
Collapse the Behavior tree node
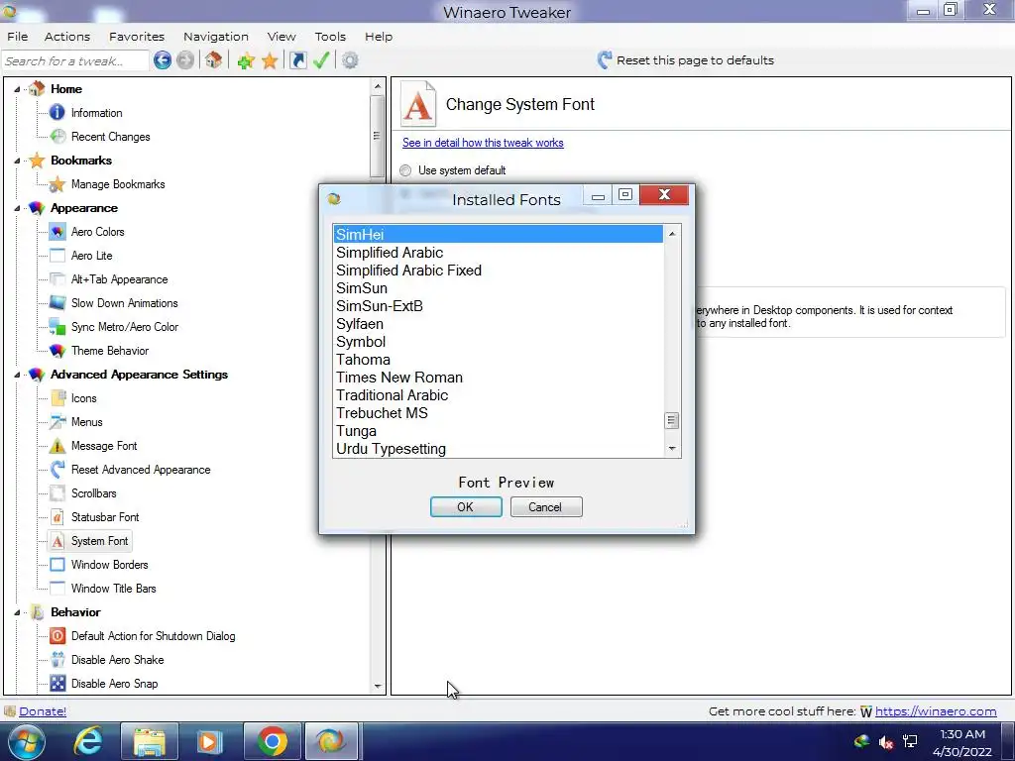tap(18, 612)
